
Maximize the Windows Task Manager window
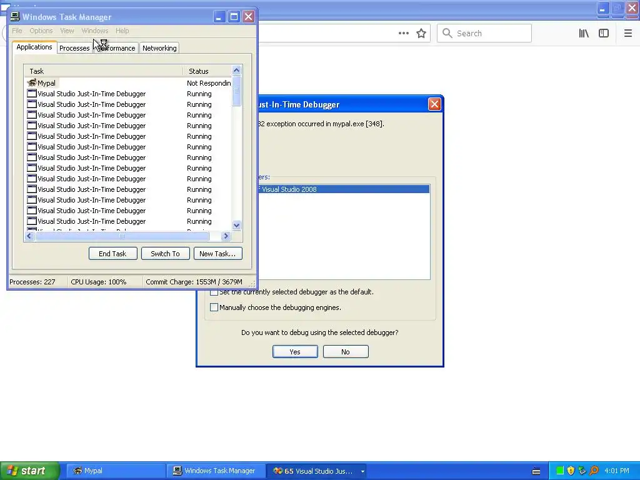pos(234,16)
